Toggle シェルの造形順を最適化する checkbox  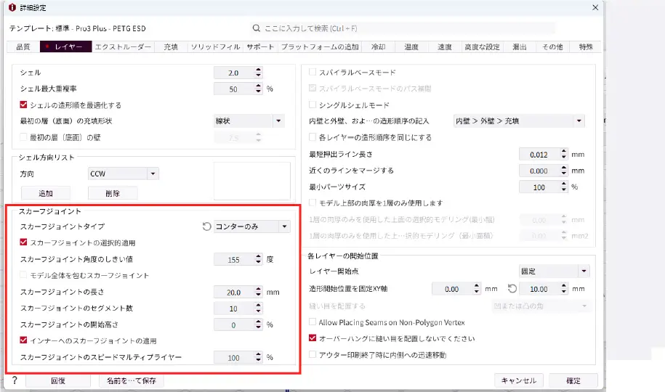pos(25,105)
